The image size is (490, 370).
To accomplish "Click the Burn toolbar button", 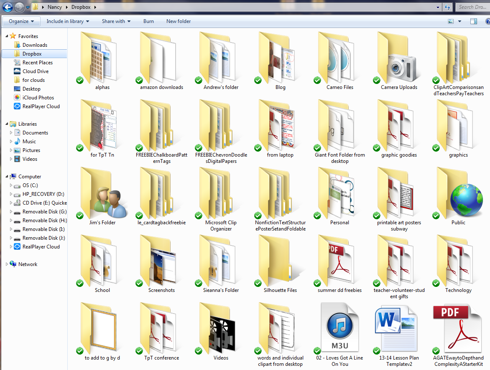I will 148,21.
